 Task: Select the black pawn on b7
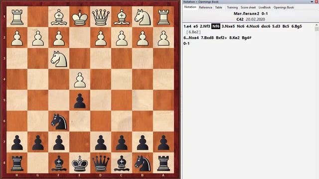143,143
